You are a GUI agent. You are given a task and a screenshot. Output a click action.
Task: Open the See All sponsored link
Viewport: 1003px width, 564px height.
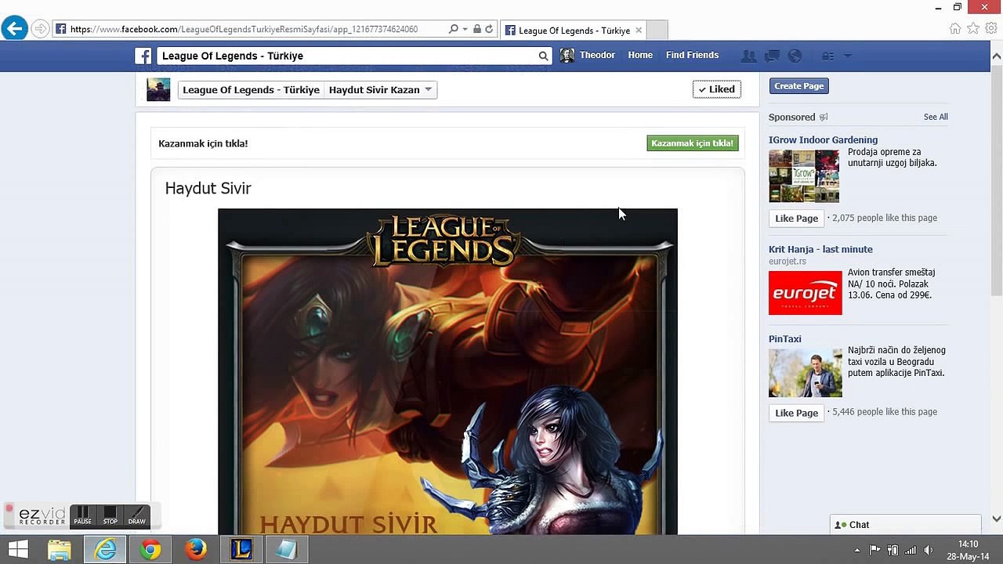[x=936, y=117]
